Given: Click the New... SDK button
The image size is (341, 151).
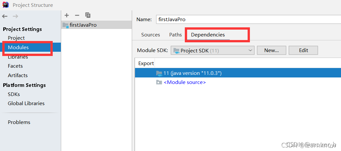Looking at the screenshot, I should point(271,50).
